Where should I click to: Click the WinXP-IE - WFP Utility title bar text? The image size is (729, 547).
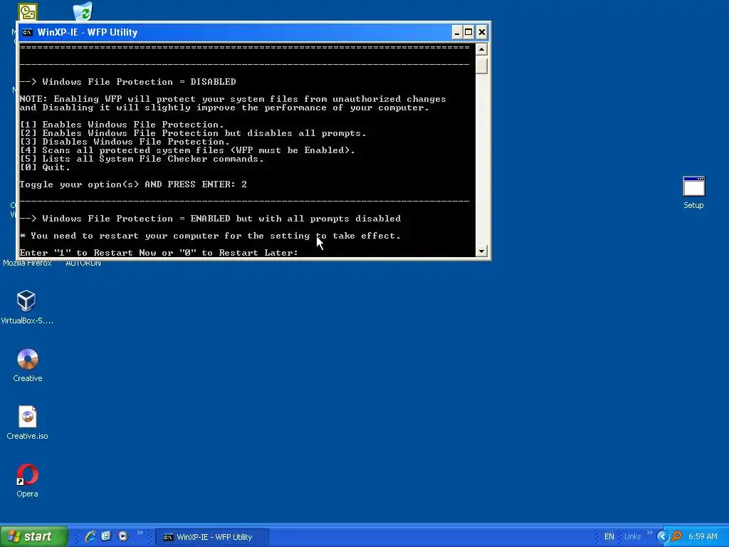88,32
